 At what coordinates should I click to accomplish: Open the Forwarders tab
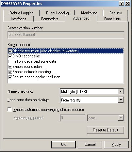50,19
